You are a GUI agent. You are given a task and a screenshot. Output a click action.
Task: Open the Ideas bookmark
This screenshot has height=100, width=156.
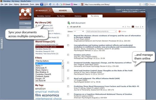click(74, 4)
